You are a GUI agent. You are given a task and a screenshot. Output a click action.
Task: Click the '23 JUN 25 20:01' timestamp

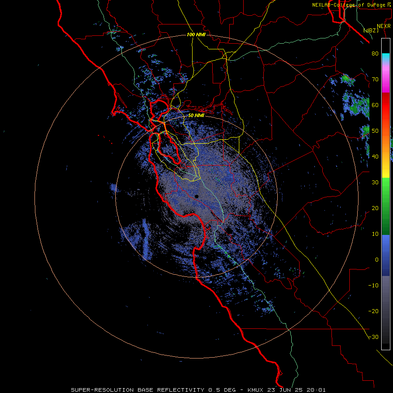click(x=297, y=390)
